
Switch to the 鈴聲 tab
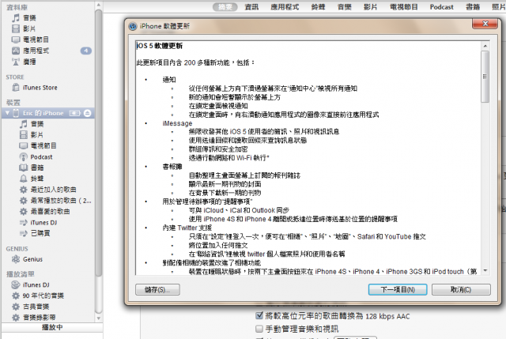(x=318, y=7)
